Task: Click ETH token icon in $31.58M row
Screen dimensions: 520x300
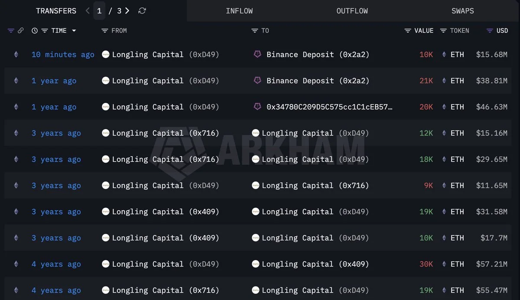Action: 444,212
